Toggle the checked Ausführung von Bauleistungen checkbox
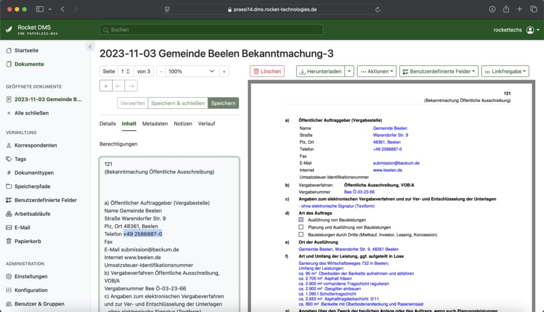Screen dimensions: 544x312 point(301,220)
